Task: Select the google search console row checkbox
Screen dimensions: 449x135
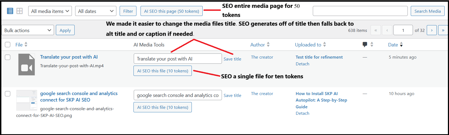Action: 8,94
